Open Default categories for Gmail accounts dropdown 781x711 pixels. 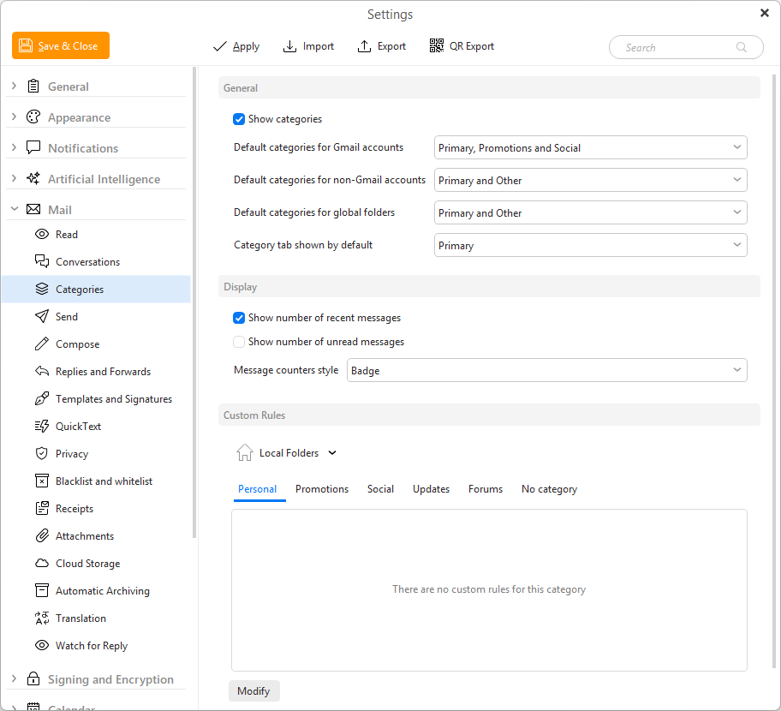click(590, 147)
